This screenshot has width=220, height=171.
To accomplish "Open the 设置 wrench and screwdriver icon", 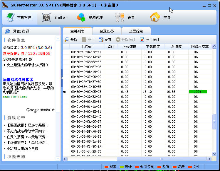I will (120, 18).
